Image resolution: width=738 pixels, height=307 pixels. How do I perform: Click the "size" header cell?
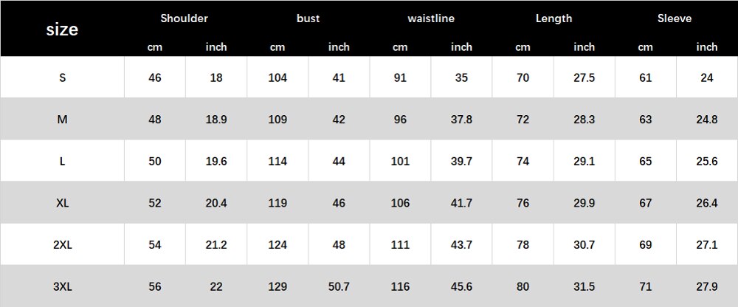tap(62, 30)
